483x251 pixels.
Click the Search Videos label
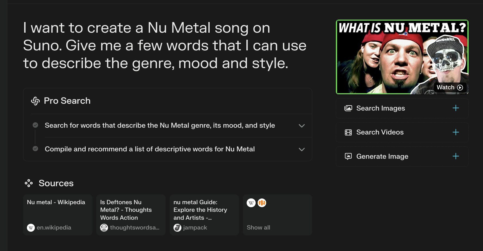[380, 132]
